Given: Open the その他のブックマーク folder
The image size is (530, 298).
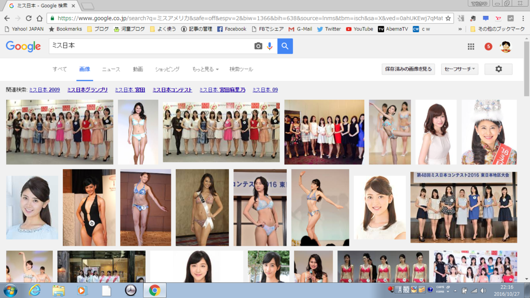Looking at the screenshot, I should pyautogui.click(x=497, y=29).
